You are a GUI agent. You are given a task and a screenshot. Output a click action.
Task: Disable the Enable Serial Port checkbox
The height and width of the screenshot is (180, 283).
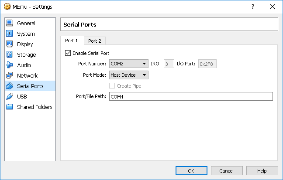[68, 53]
